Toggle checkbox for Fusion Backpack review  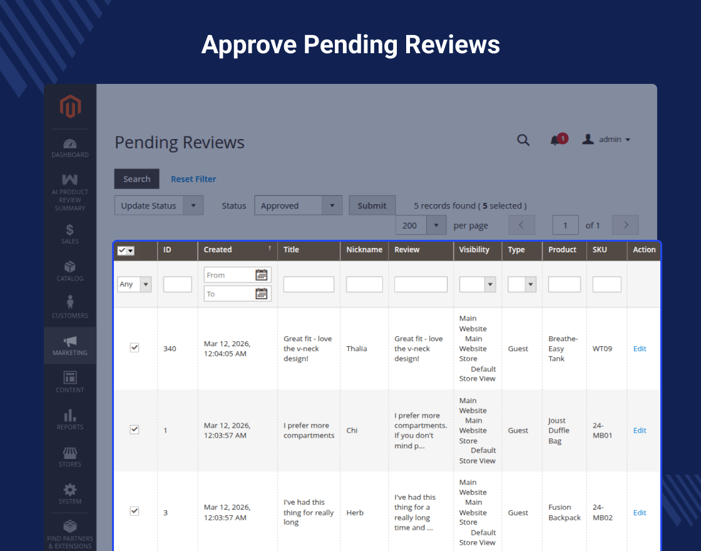[x=135, y=511]
